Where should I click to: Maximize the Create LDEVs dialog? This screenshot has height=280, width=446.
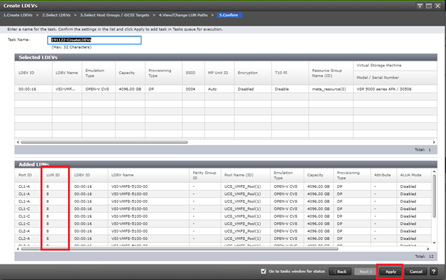pyautogui.click(x=429, y=6)
